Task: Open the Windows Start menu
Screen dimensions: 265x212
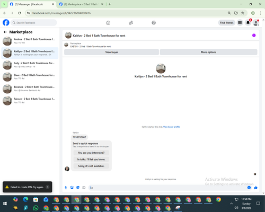Action: (x=5, y=204)
